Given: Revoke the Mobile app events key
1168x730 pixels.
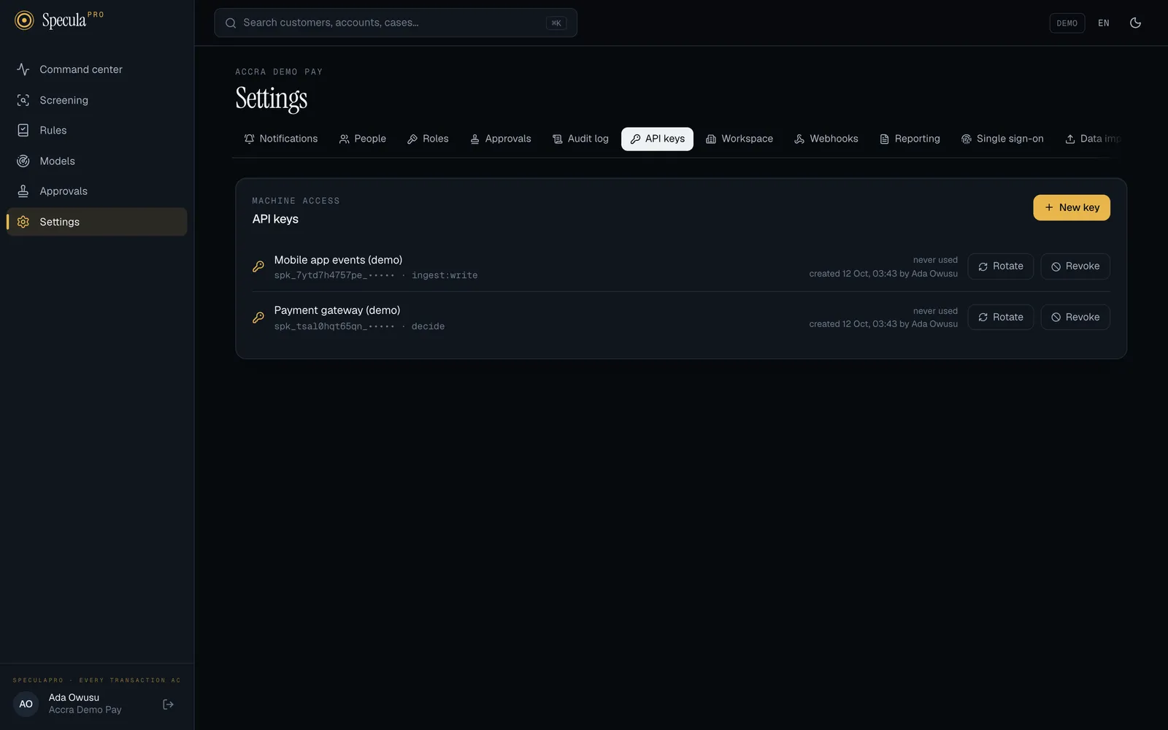Looking at the screenshot, I should click(x=1075, y=266).
